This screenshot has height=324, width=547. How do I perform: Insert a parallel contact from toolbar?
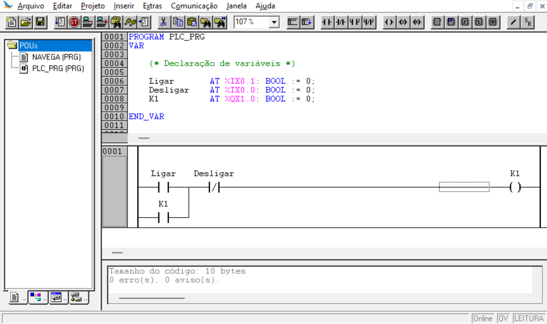point(355,22)
